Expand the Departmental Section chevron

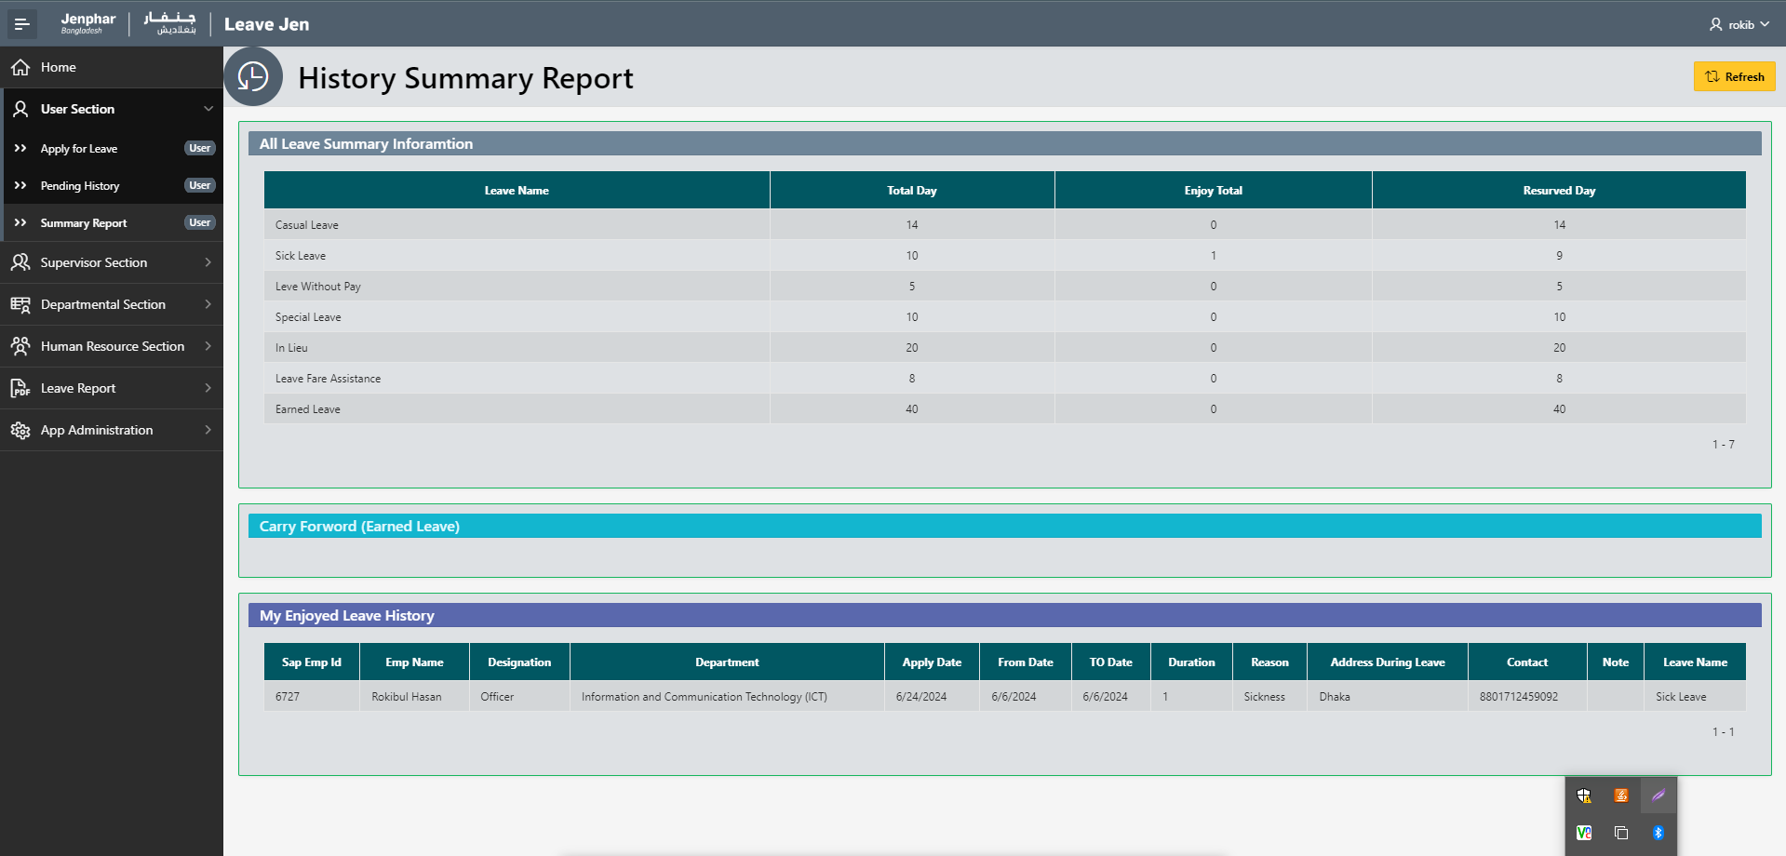[208, 304]
